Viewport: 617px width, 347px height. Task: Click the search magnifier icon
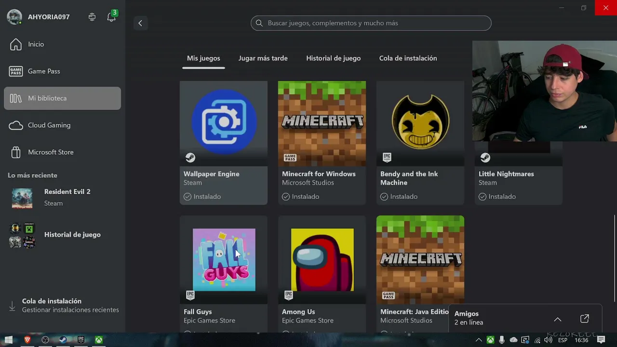pos(259,23)
